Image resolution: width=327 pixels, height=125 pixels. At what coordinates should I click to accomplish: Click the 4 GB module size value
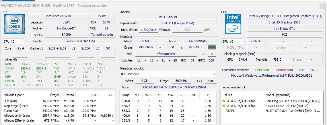(x=145, y=81)
